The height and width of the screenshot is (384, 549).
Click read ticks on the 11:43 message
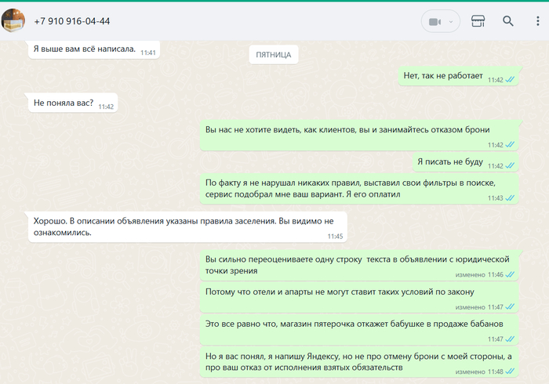pyautogui.click(x=511, y=198)
